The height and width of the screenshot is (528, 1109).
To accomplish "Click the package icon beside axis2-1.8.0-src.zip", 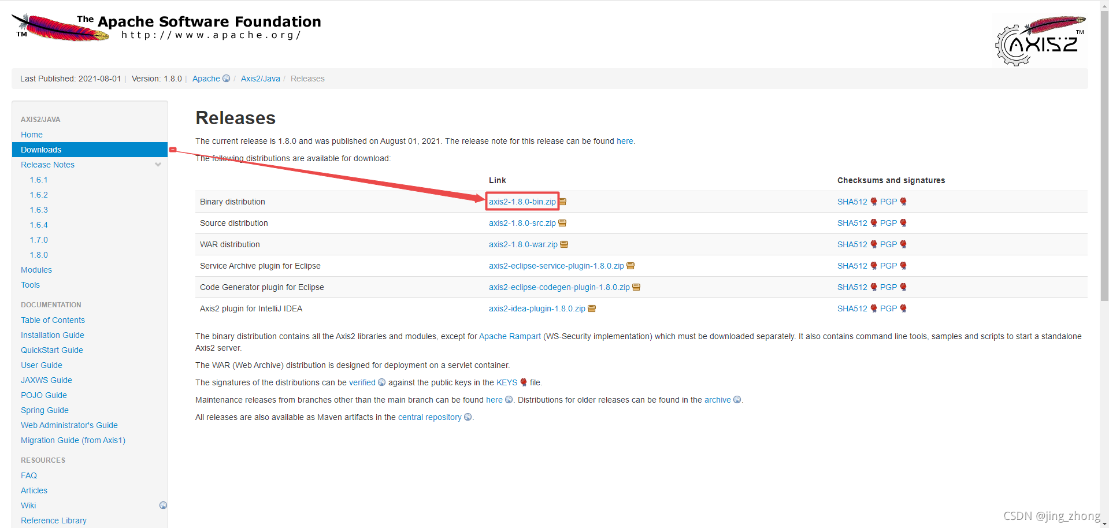I will [563, 223].
